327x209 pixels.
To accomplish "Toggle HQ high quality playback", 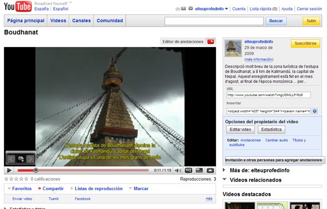I will coord(189,170).
